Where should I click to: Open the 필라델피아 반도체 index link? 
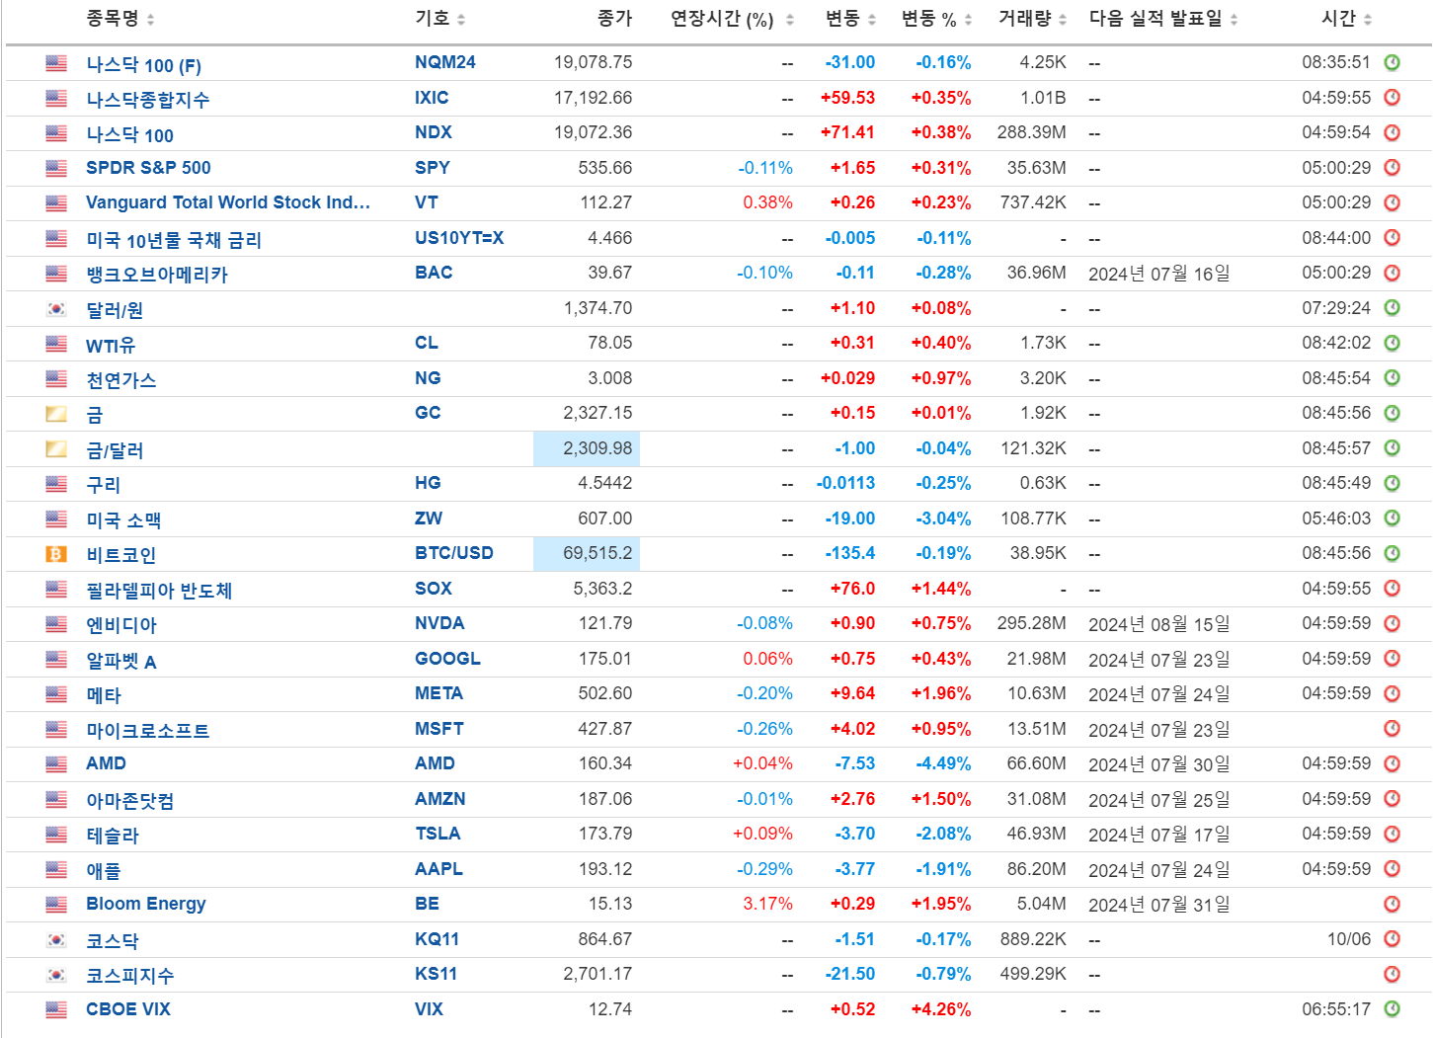pos(159,591)
